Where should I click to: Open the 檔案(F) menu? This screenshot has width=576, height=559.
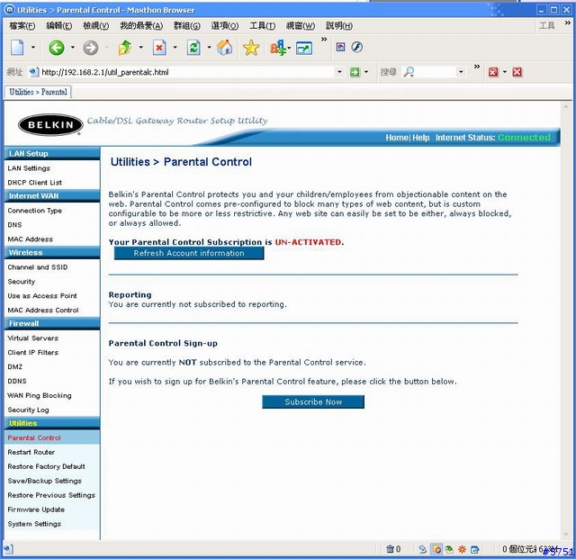(x=22, y=26)
